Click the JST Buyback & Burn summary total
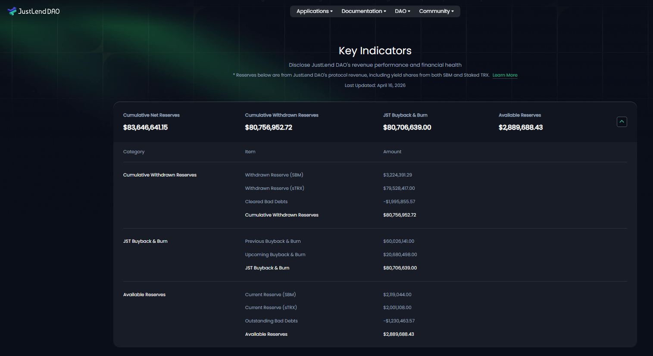Image resolution: width=653 pixels, height=356 pixels. pyautogui.click(x=407, y=127)
